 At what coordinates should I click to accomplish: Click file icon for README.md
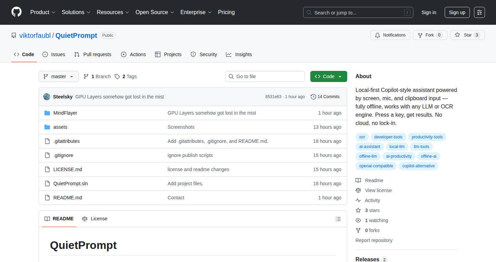(x=47, y=198)
